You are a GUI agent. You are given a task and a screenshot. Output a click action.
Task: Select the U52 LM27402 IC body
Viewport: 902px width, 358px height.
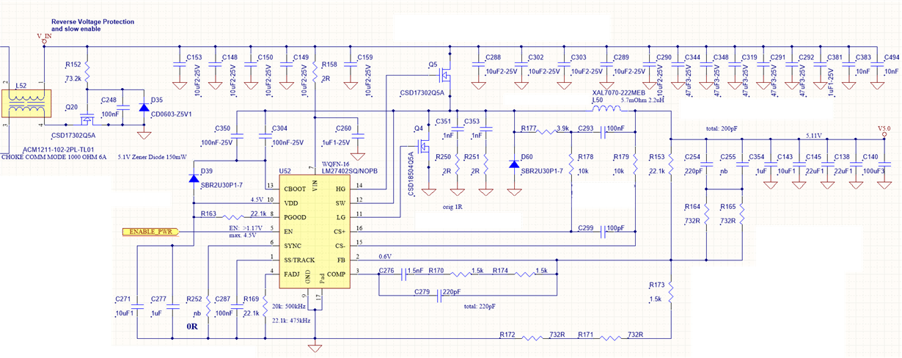[315, 231]
